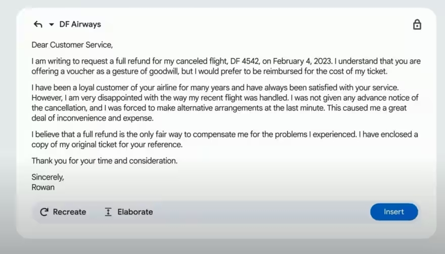Click the Recreate circular arrow icon

pyautogui.click(x=44, y=212)
